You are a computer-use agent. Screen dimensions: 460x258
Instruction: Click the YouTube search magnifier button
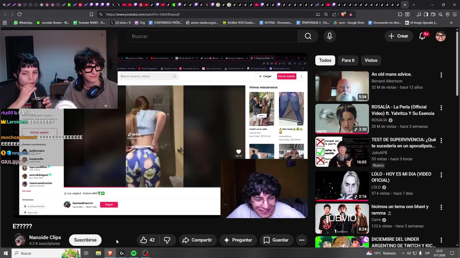tap(308, 36)
